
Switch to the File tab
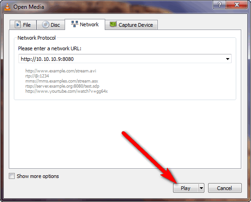[23, 24]
